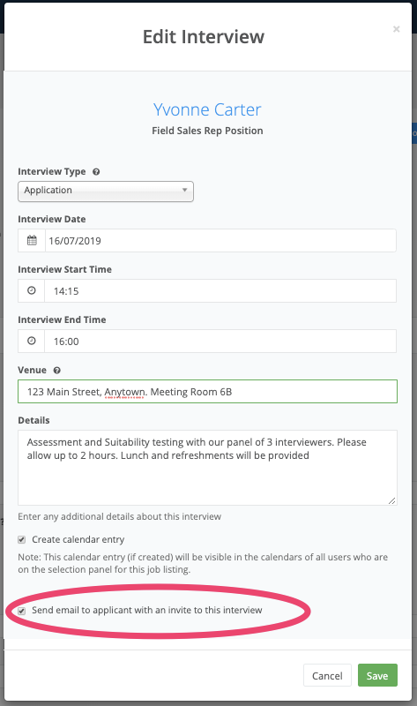Viewport: 417px width, 706px height.
Task: Uncheck Create calendar entry checkbox
Action: pyautogui.click(x=21, y=539)
